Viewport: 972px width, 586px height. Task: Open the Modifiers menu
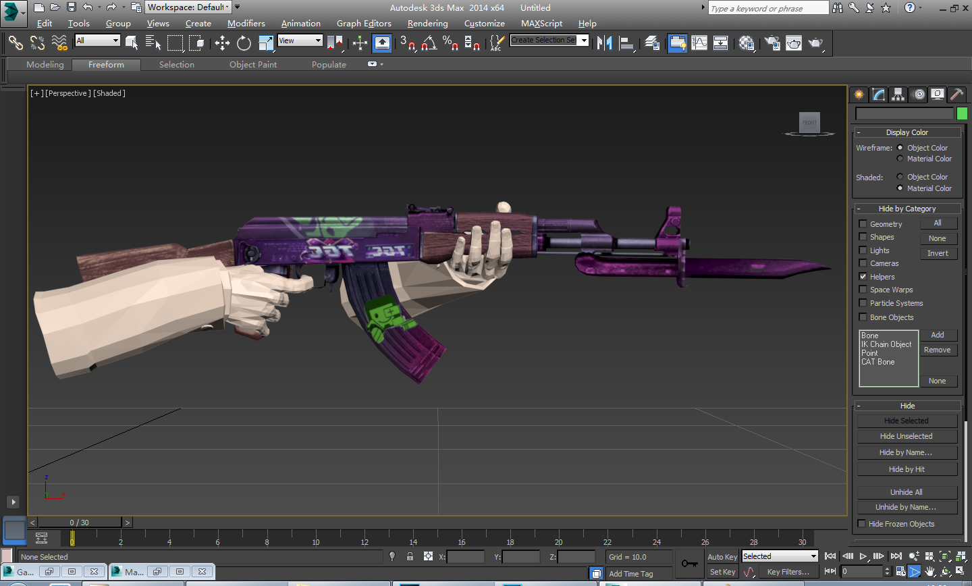(x=246, y=24)
